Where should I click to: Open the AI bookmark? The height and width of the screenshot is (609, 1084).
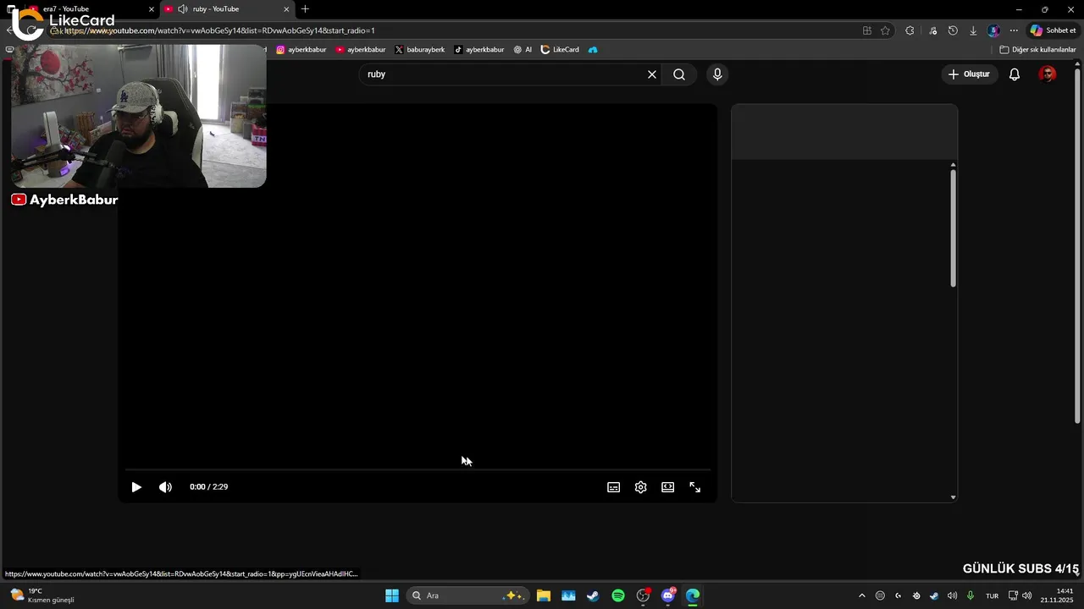click(523, 50)
